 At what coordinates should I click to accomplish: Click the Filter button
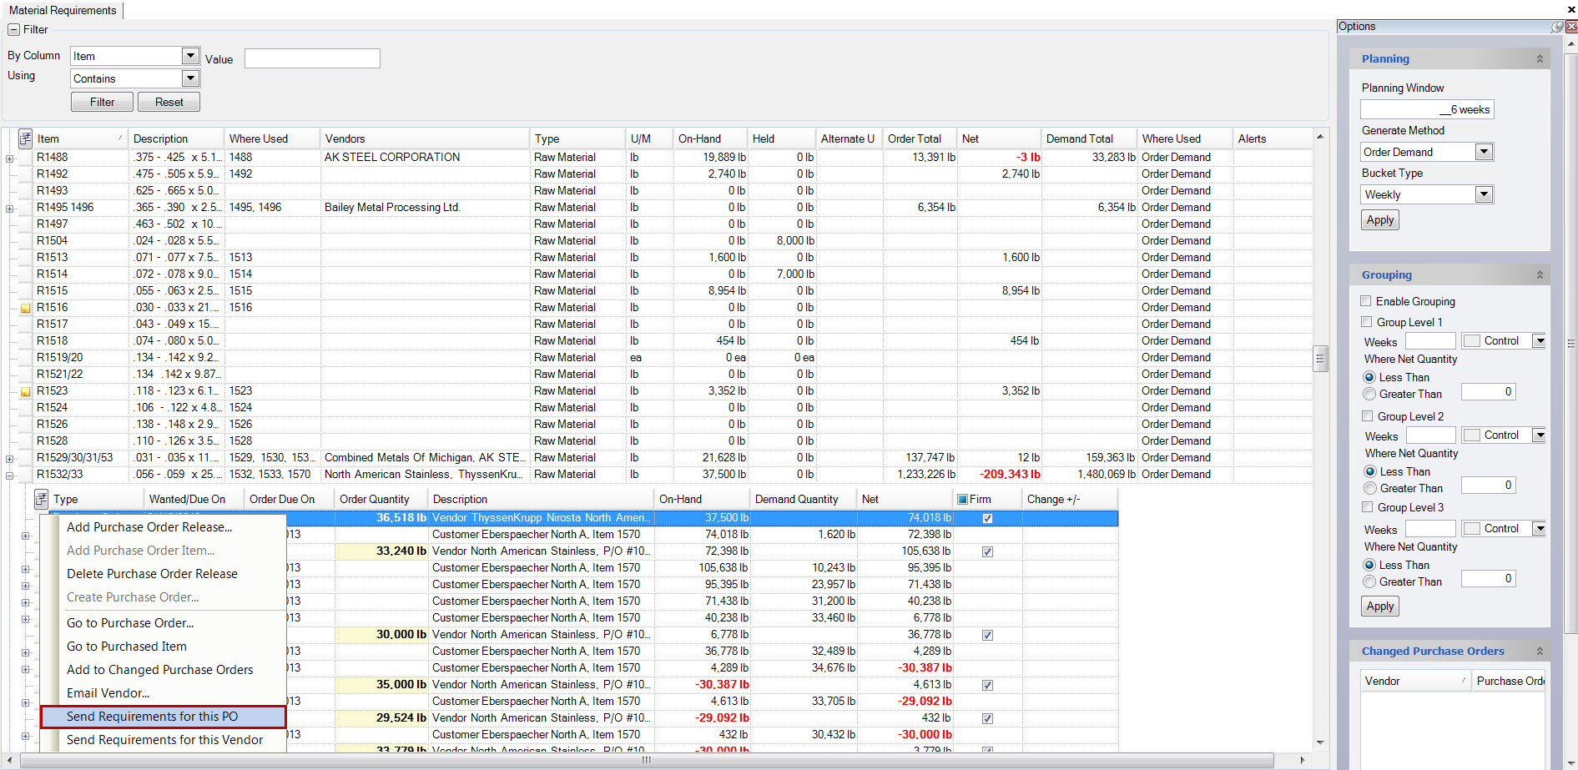102,102
